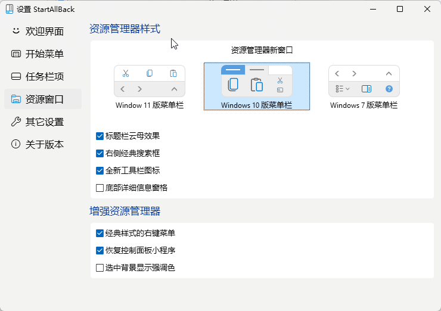Click the help question icon in Windows 7 preview

389,89
